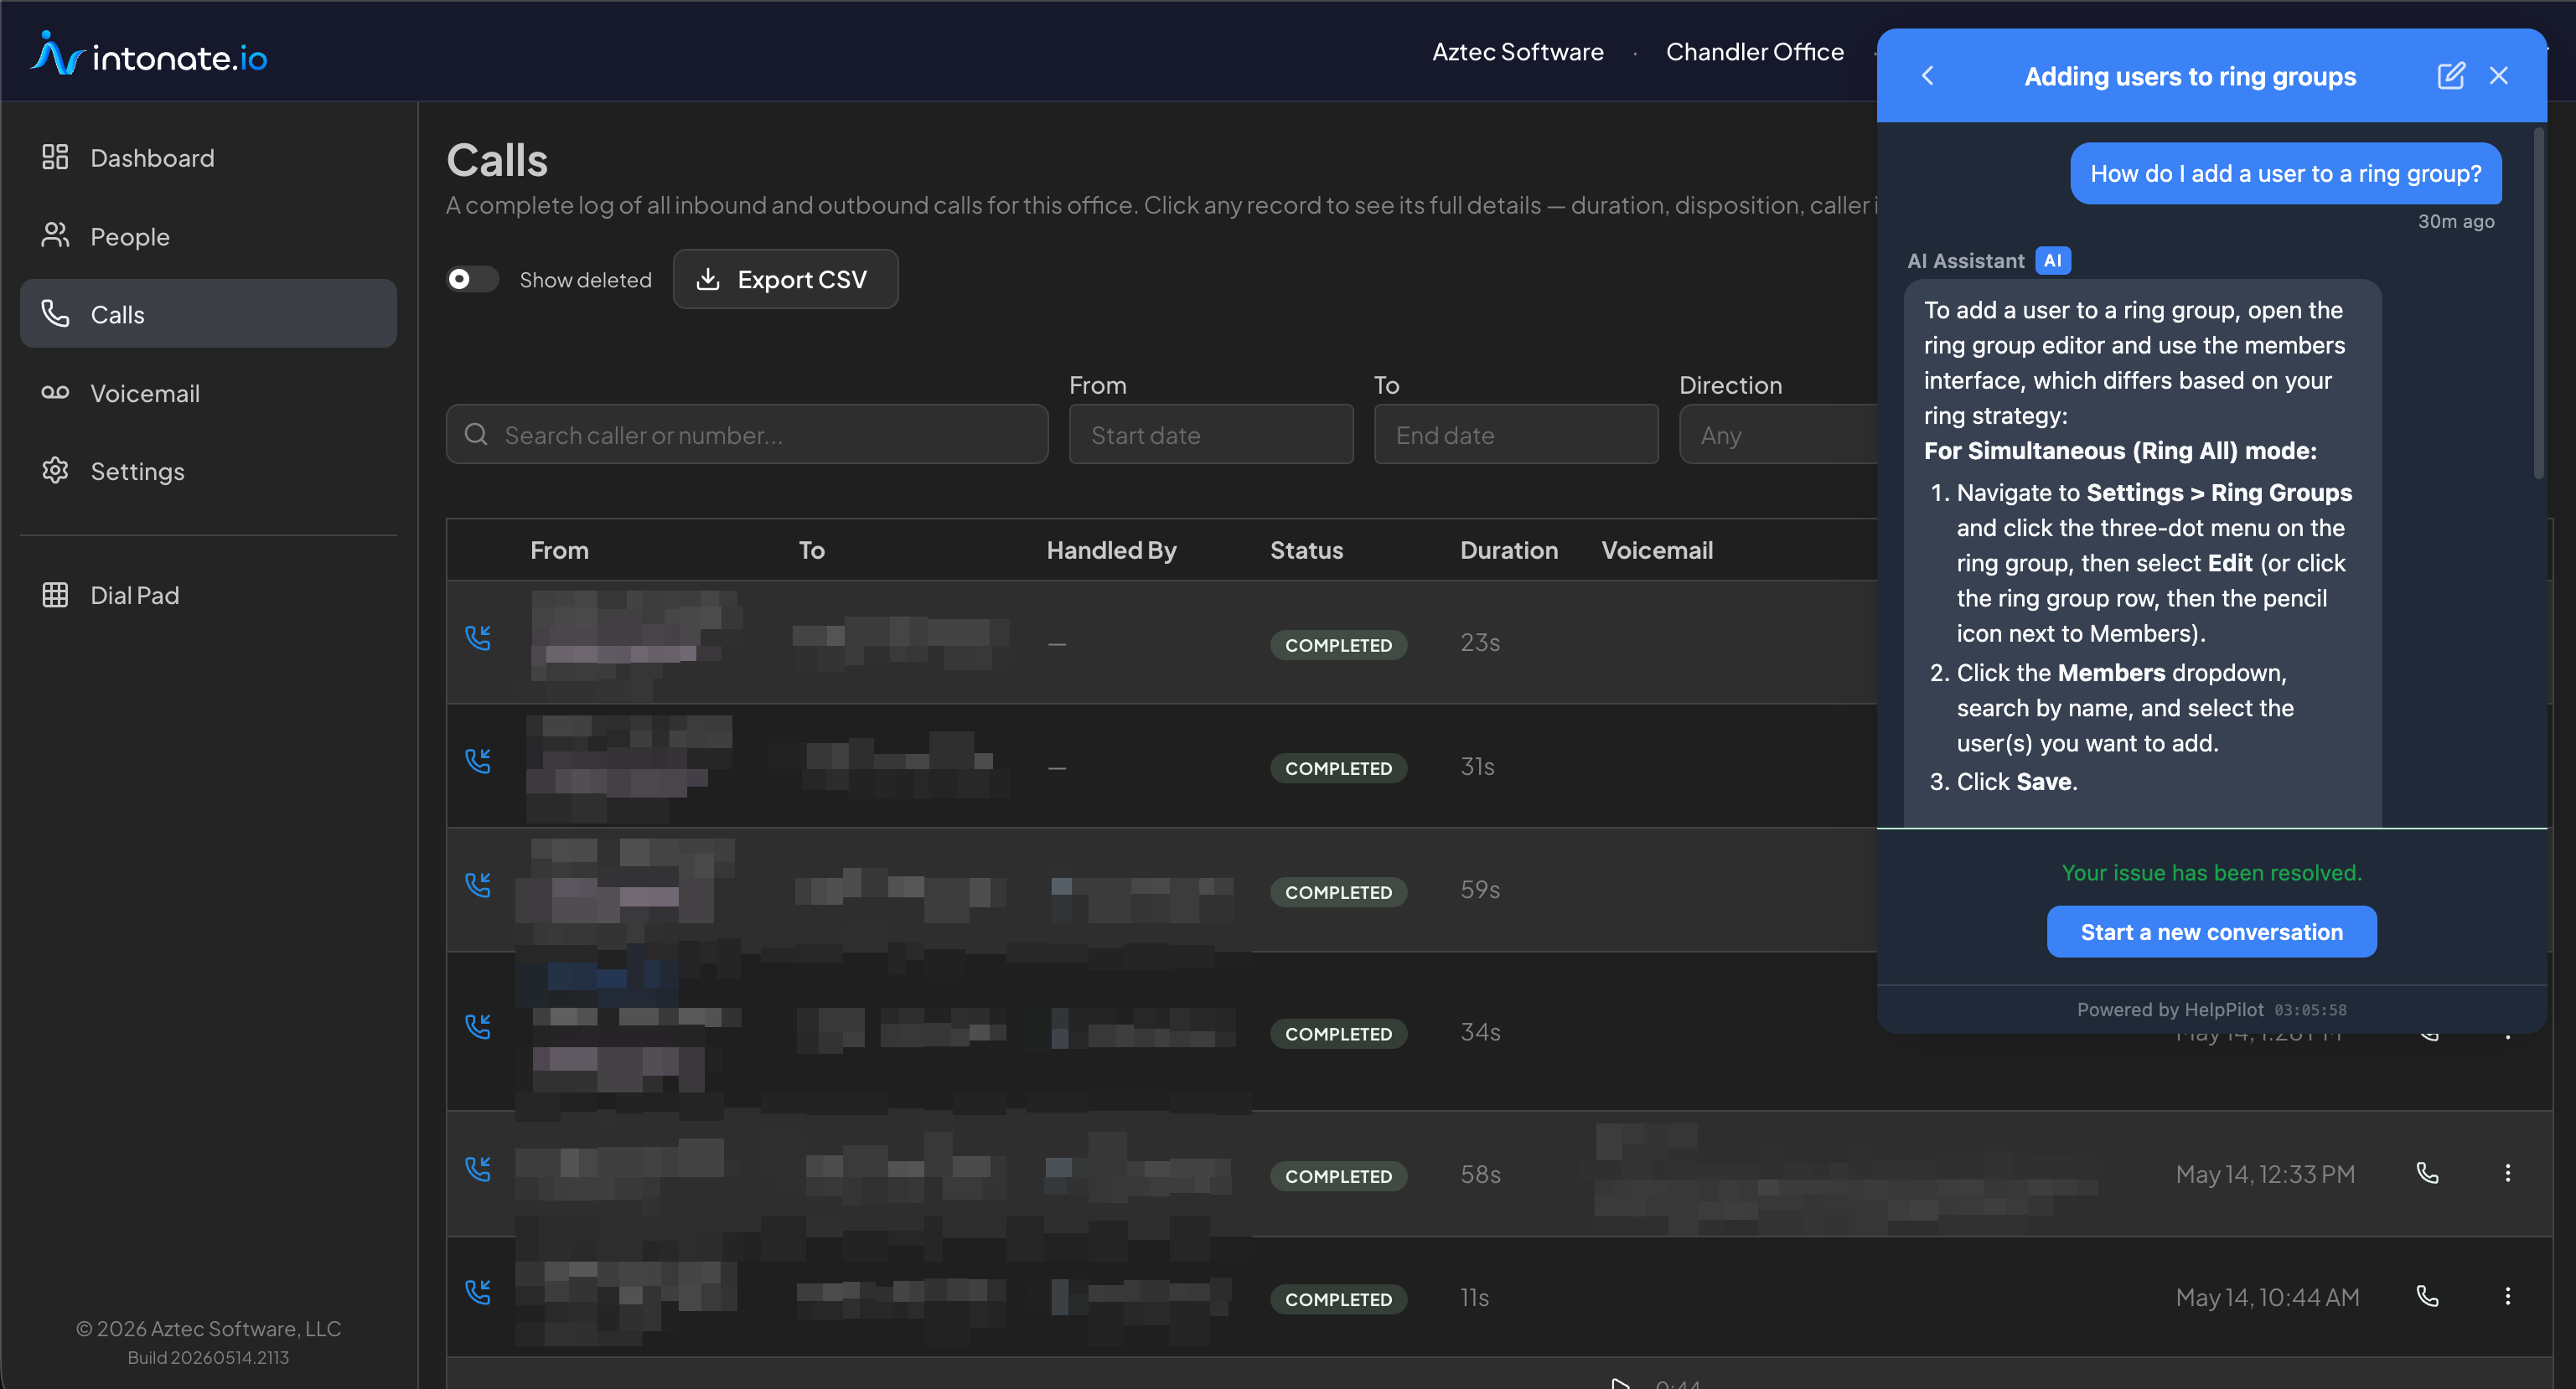
Task: Click the search magnifier icon
Action: [476, 435]
